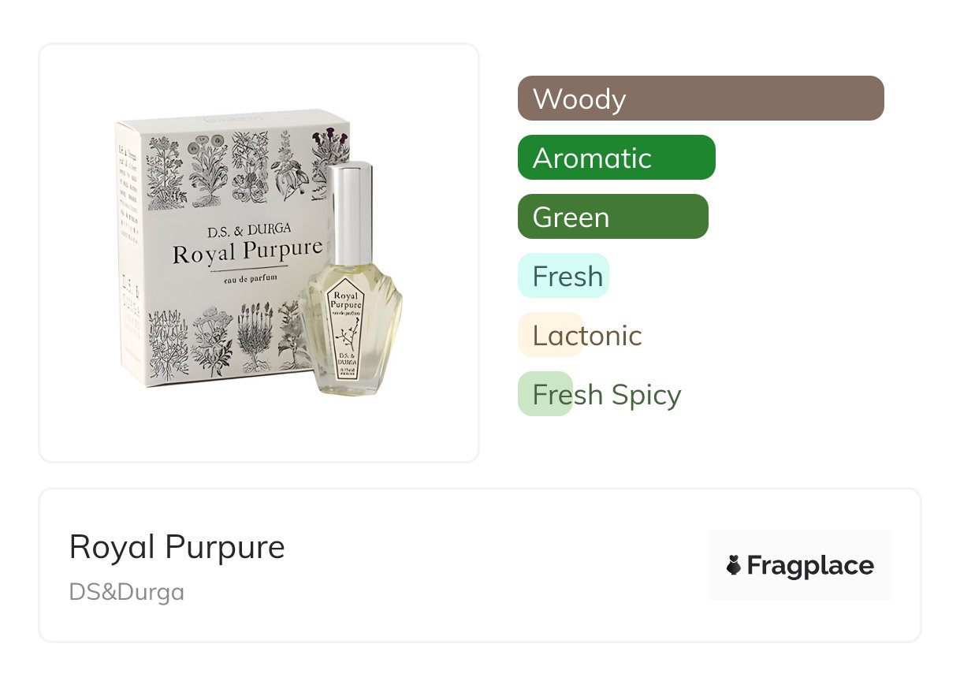Open the DS&Durga brand link

127,592
